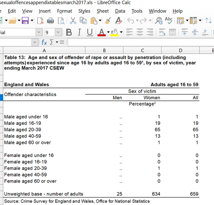Toggle Align Top vertical alignment
The height and width of the screenshot is (205, 214).
coord(184,32)
